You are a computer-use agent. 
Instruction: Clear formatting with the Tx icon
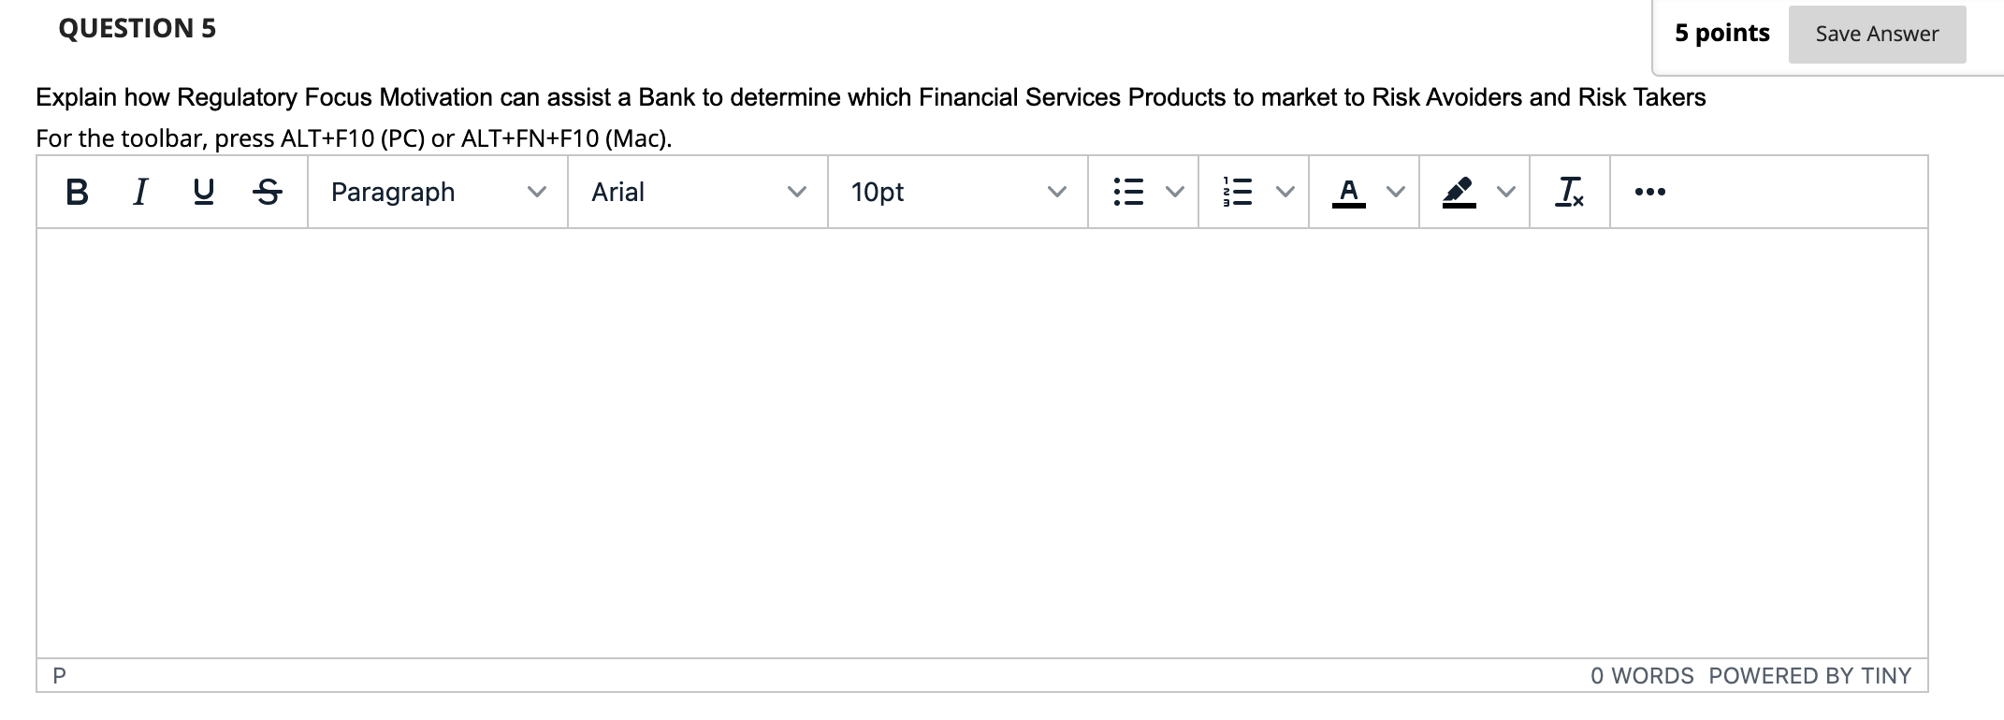click(x=1570, y=192)
